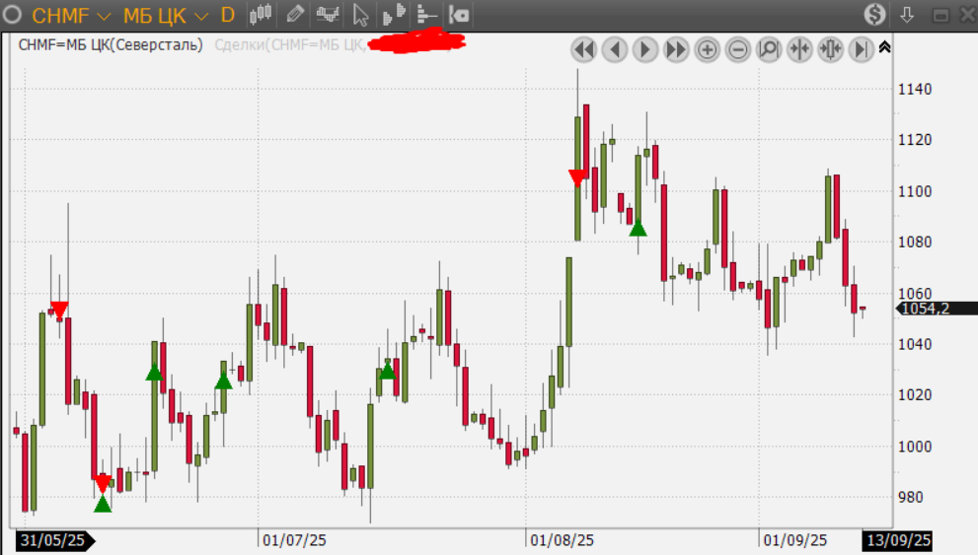Open the МБ ЦК board dropdown

pos(165,15)
